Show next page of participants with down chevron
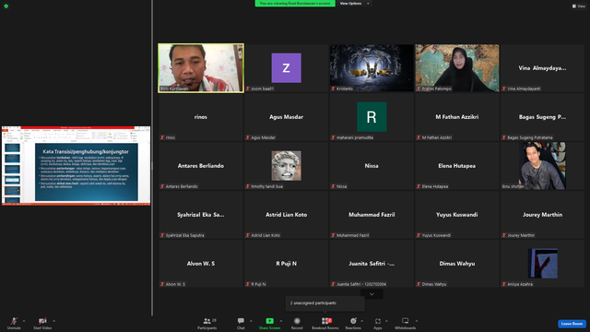 (x=372, y=294)
